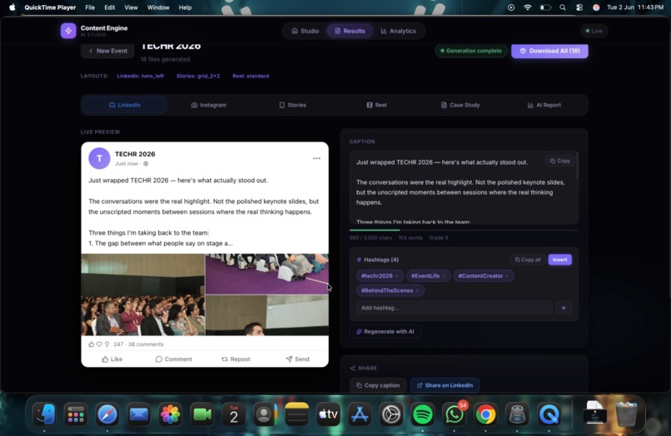The width and height of the screenshot is (671, 436).
Task: Click Comment on the post preview
Action: [174, 359]
